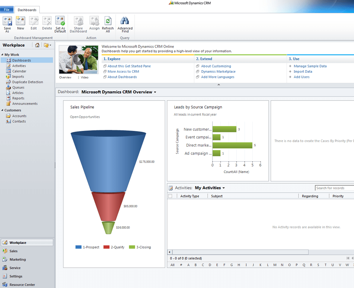Click the grid horizontal scrollbar left arrow
This screenshot has width=354, height=288.
click(x=170, y=252)
